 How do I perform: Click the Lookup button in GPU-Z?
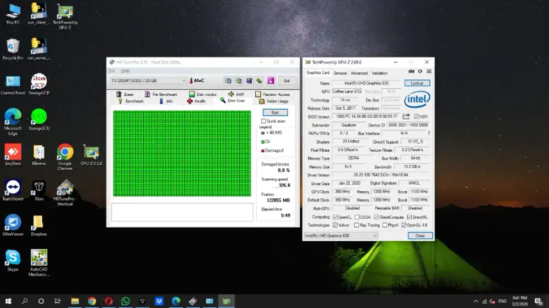(x=417, y=83)
